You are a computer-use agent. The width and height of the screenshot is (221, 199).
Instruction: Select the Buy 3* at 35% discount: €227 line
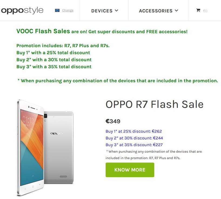click(134, 145)
